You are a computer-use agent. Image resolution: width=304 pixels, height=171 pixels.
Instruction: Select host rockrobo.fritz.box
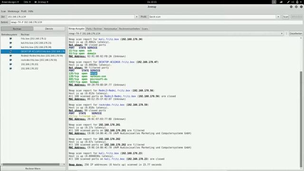pyautogui.click(x=33, y=60)
